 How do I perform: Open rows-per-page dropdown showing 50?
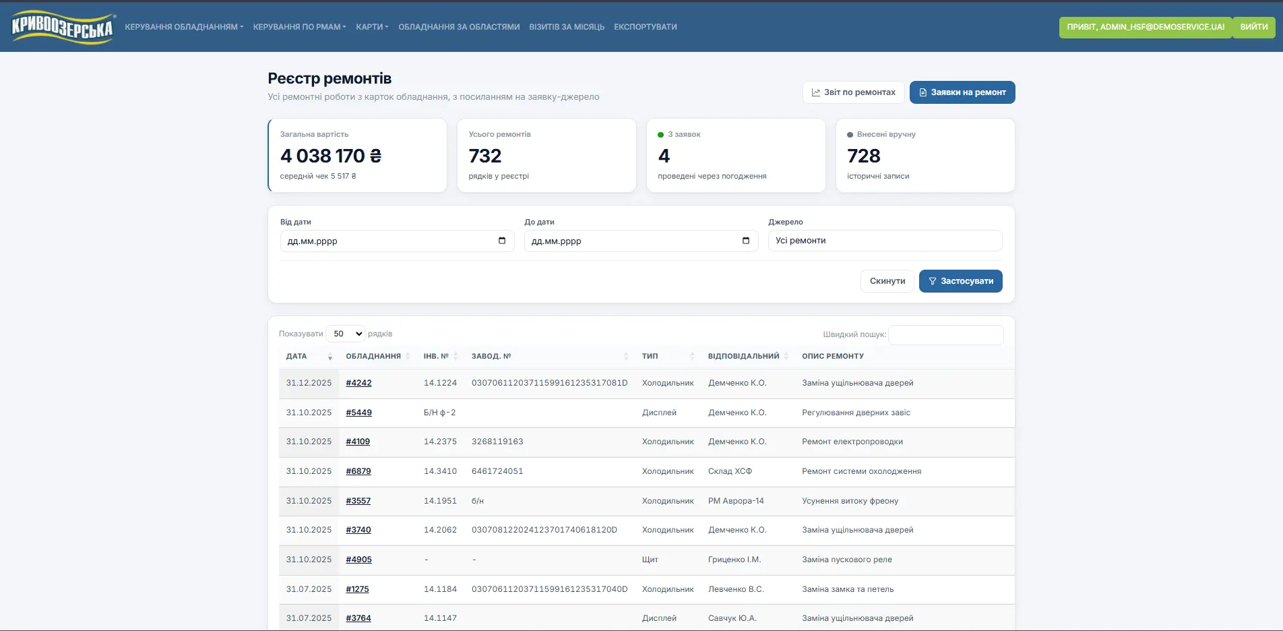[x=346, y=334]
